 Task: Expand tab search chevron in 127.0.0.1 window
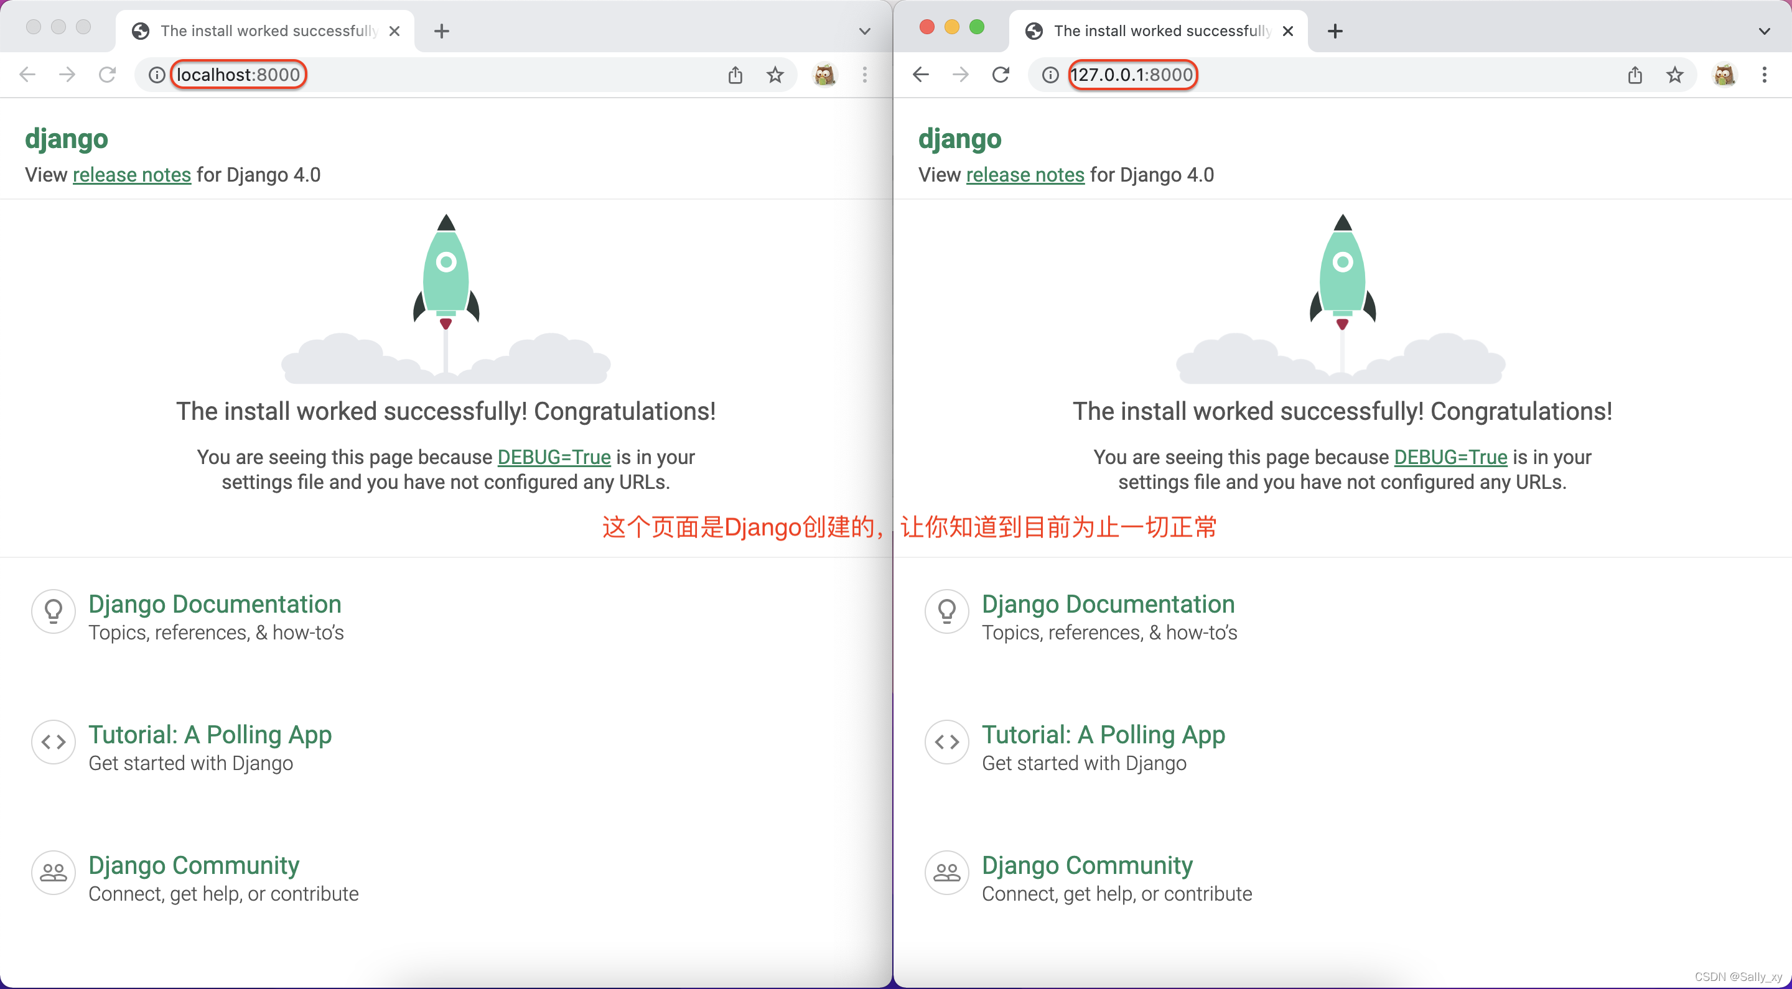(1764, 30)
